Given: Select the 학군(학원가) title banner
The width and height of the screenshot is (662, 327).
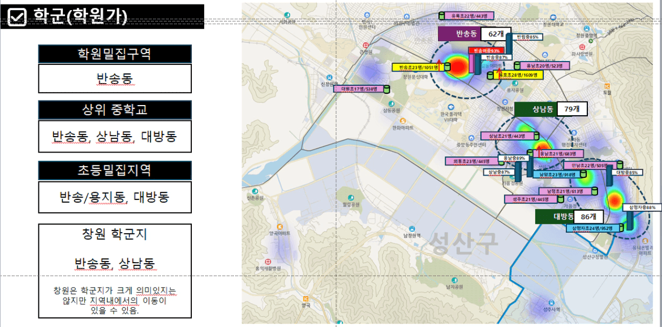Looking at the screenshot, I should click(x=102, y=16).
